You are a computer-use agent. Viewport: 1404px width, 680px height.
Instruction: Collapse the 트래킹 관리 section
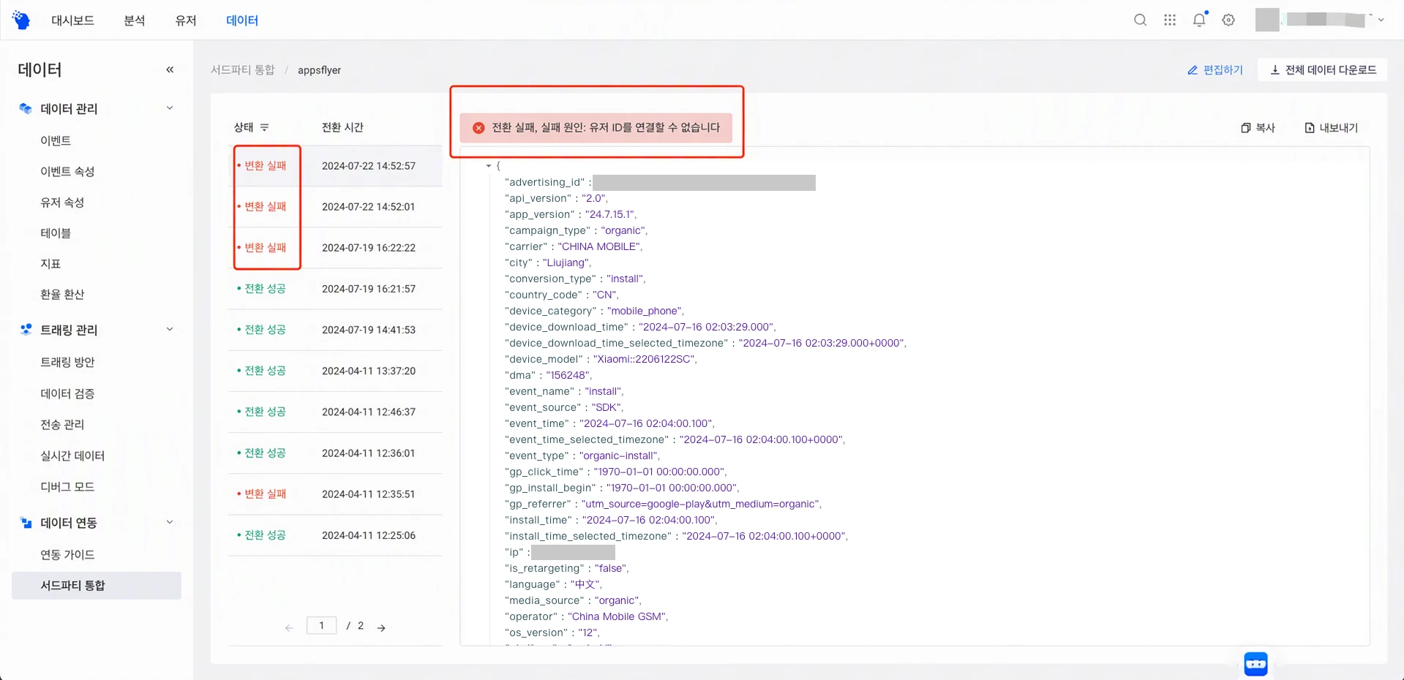[x=170, y=329]
